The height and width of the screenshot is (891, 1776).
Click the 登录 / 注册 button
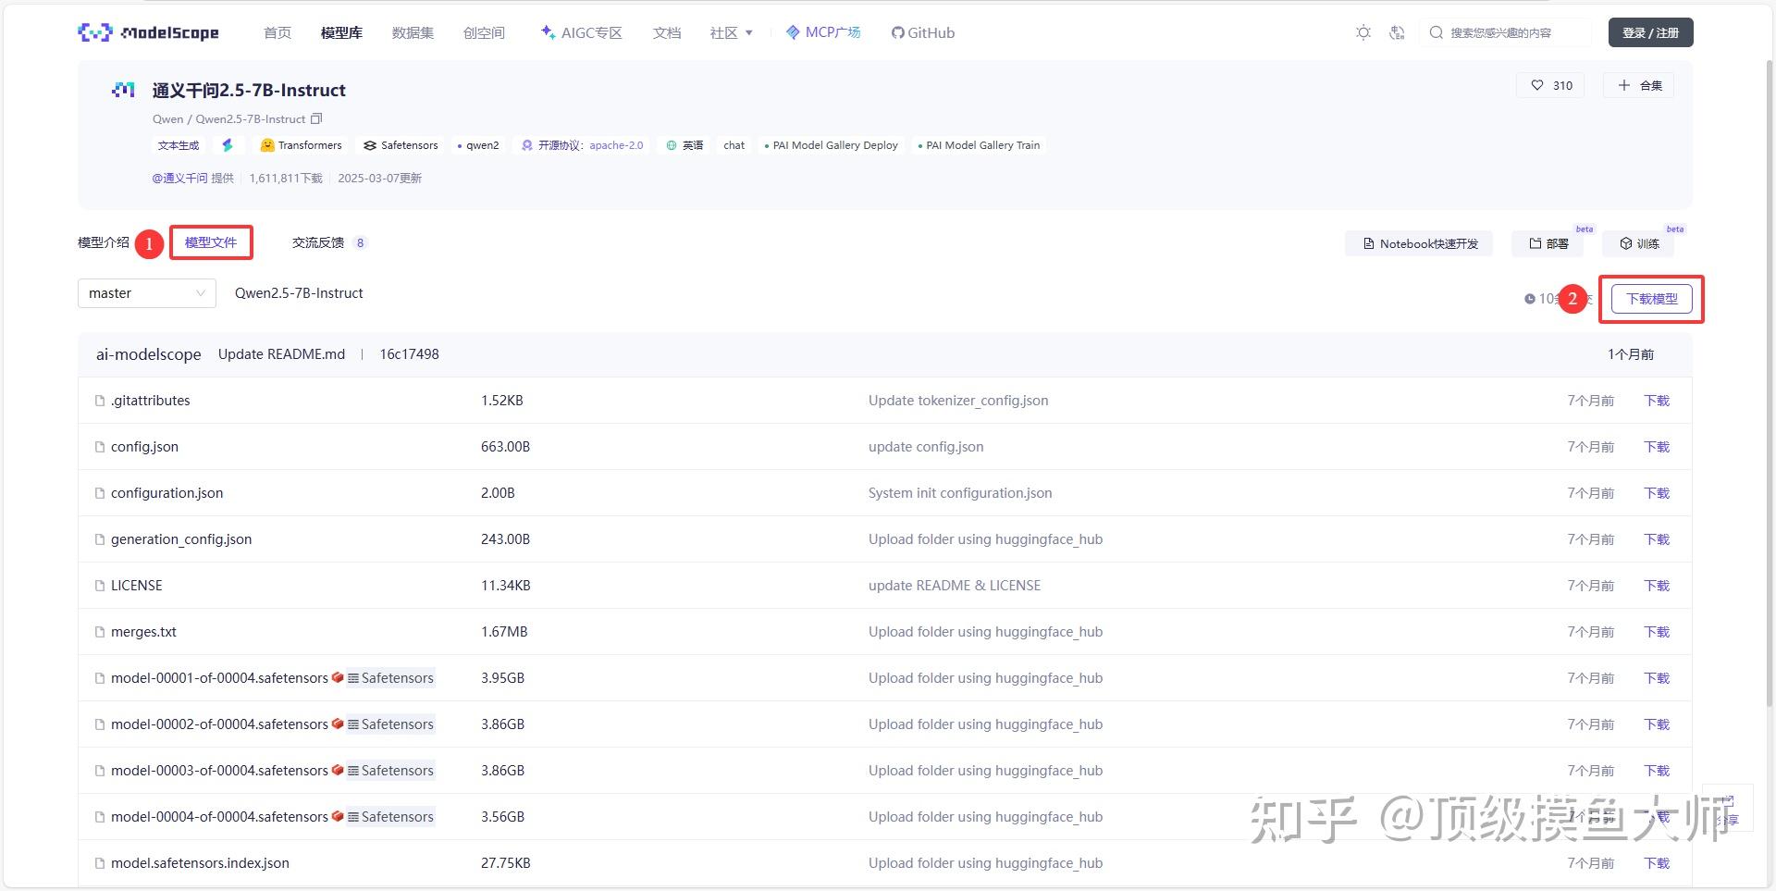point(1650,32)
